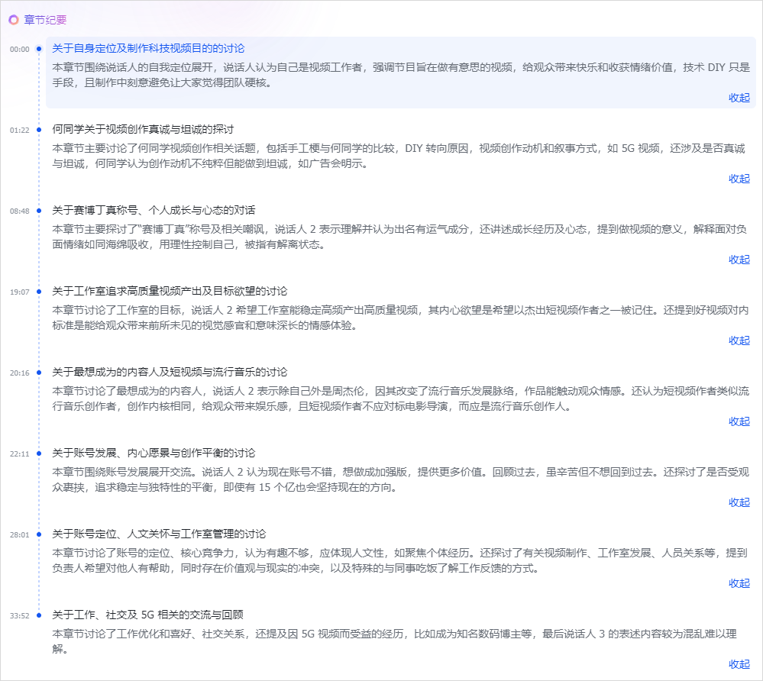Click the 28:01 timestamp label
The height and width of the screenshot is (681, 763).
coord(19,534)
